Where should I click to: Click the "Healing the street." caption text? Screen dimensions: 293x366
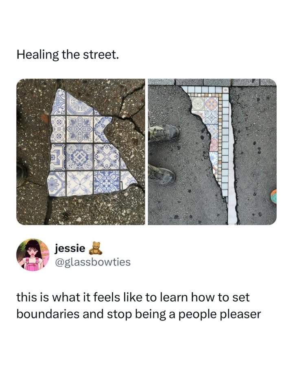68,55
